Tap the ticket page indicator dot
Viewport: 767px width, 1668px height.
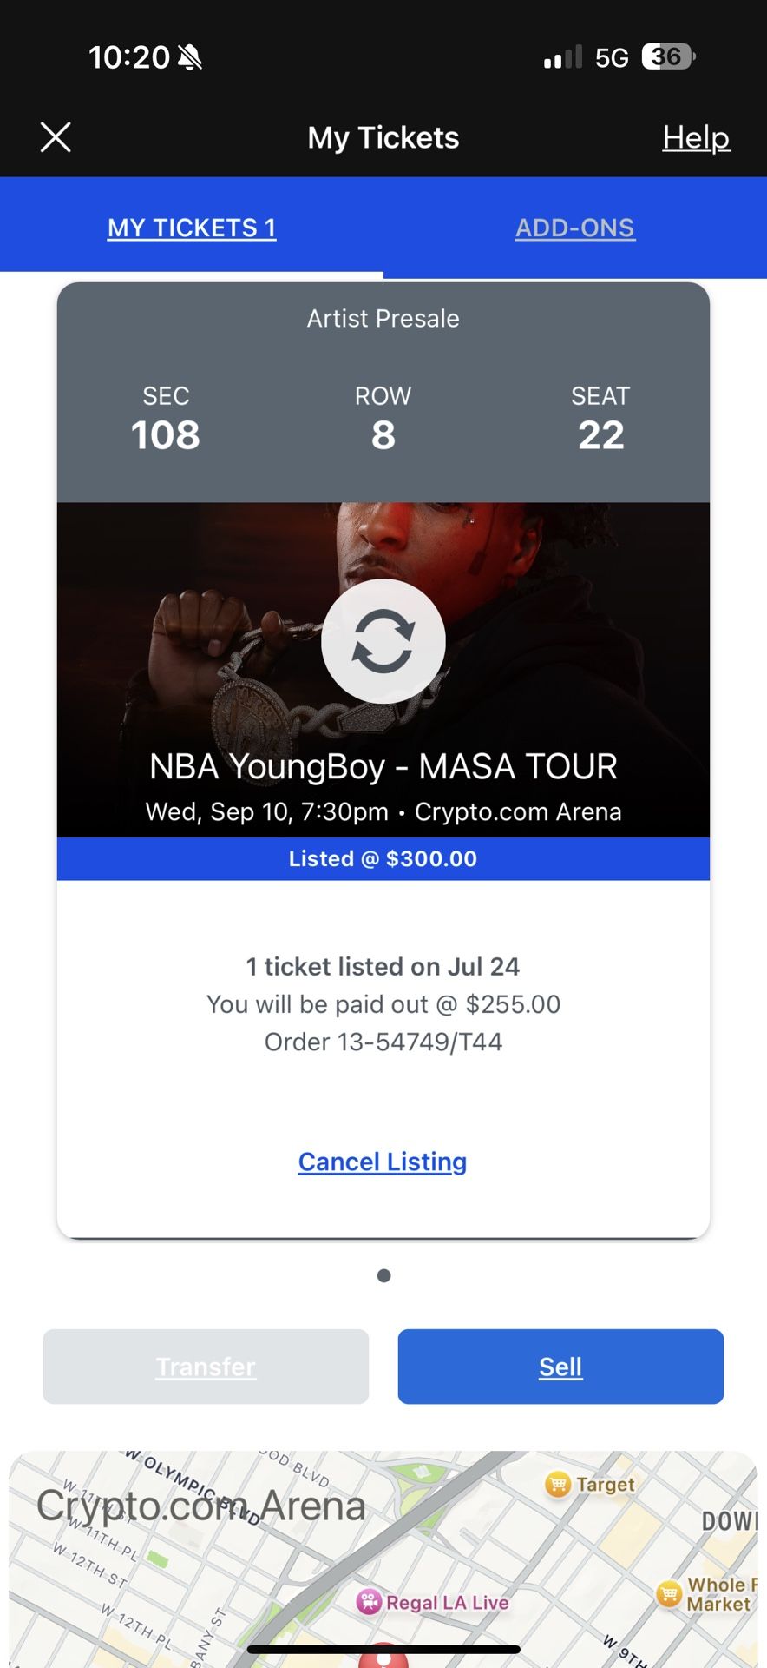pyautogui.click(x=383, y=1275)
